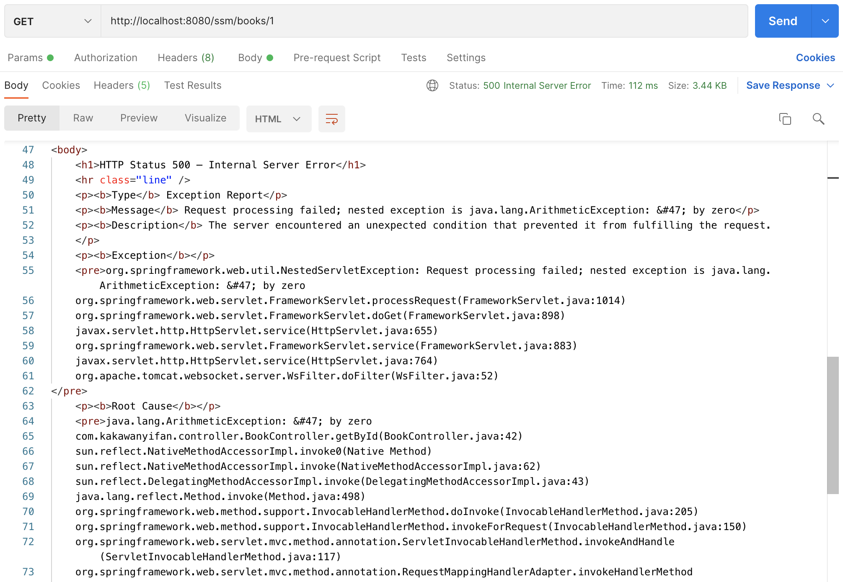The width and height of the screenshot is (843, 582).
Task: Click the word wrap icon
Action: point(331,119)
